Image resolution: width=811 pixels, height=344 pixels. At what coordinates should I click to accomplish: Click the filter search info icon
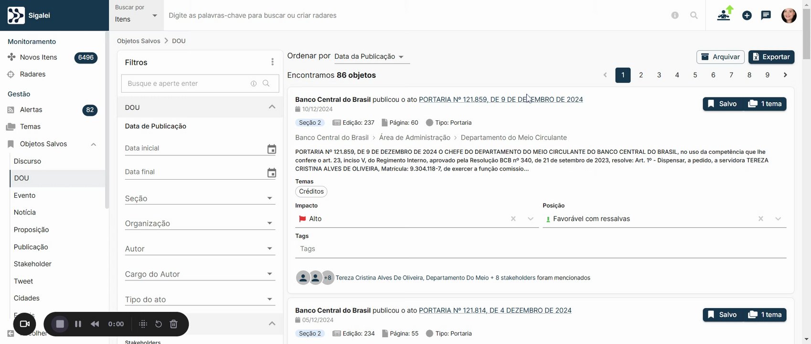254,84
